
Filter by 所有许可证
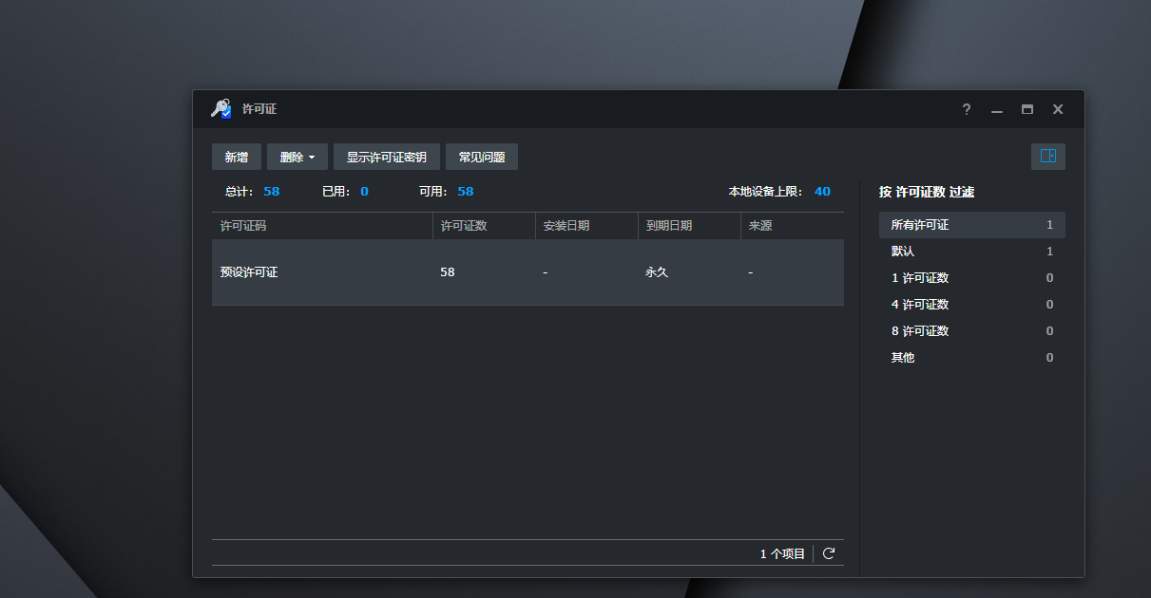972,225
